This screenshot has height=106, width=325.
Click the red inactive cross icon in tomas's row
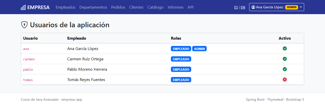pyautogui.click(x=285, y=79)
